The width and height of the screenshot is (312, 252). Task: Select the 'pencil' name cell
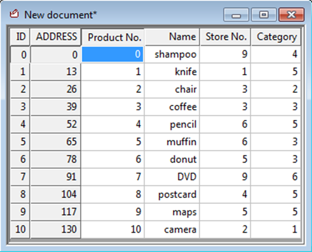[x=172, y=124]
